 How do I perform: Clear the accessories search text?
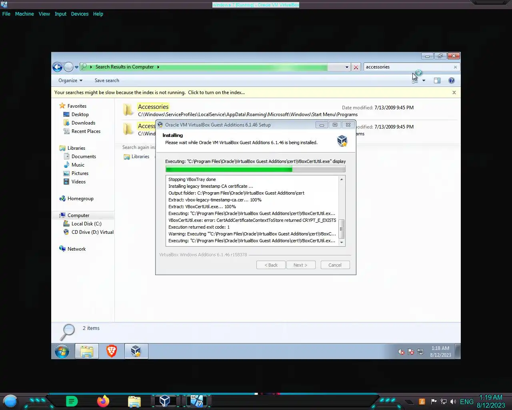[x=455, y=67]
